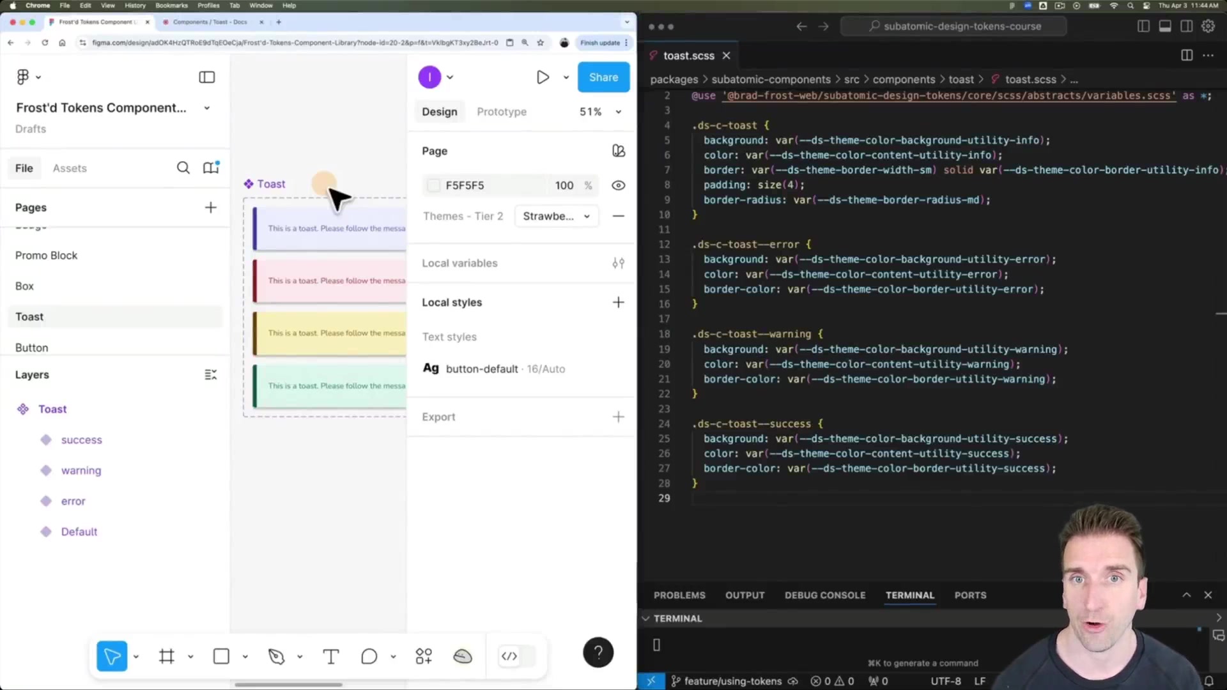Open the Actions components tool
The image size is (1227, 690).
click(x=424, y=656)
